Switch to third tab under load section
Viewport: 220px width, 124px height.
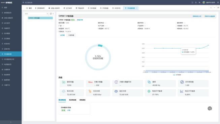click(x=82, y=100)
